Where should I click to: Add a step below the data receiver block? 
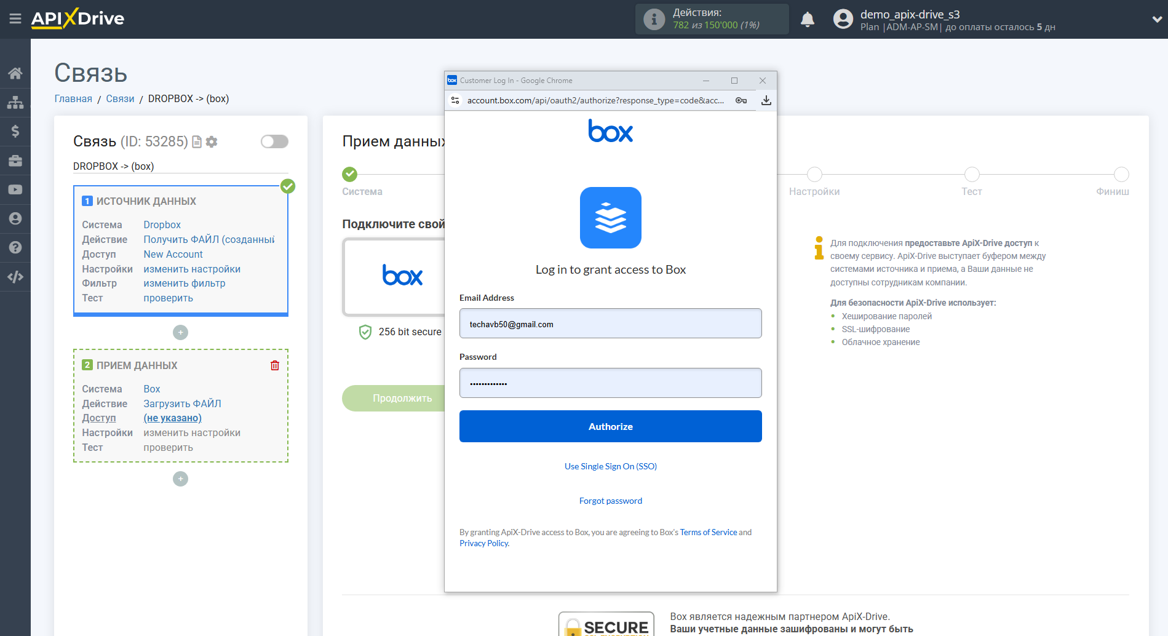click(x=180, y=479)
